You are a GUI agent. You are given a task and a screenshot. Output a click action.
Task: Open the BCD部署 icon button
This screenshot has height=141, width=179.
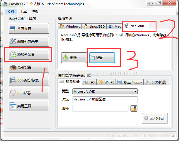click(x=13, y=93)
